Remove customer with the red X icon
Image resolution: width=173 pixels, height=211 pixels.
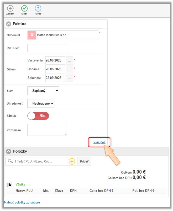pos(32,35)
